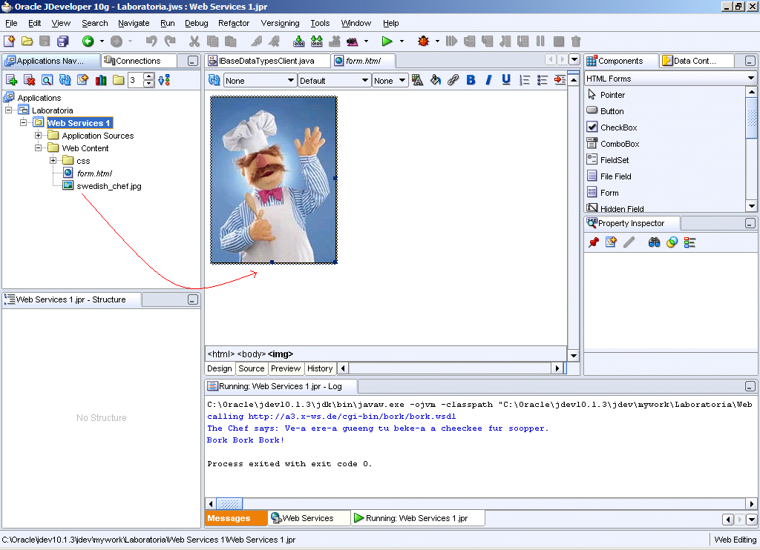Select the CheckBox component
This screenshot has width=760, height=550.
coord(618,127)
